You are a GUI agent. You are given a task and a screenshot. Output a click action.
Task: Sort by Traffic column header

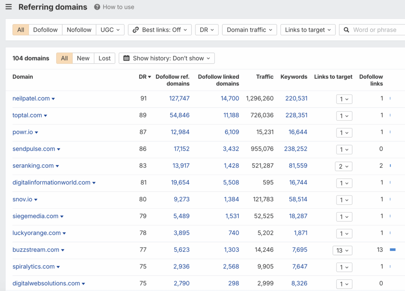coord(265,77)
